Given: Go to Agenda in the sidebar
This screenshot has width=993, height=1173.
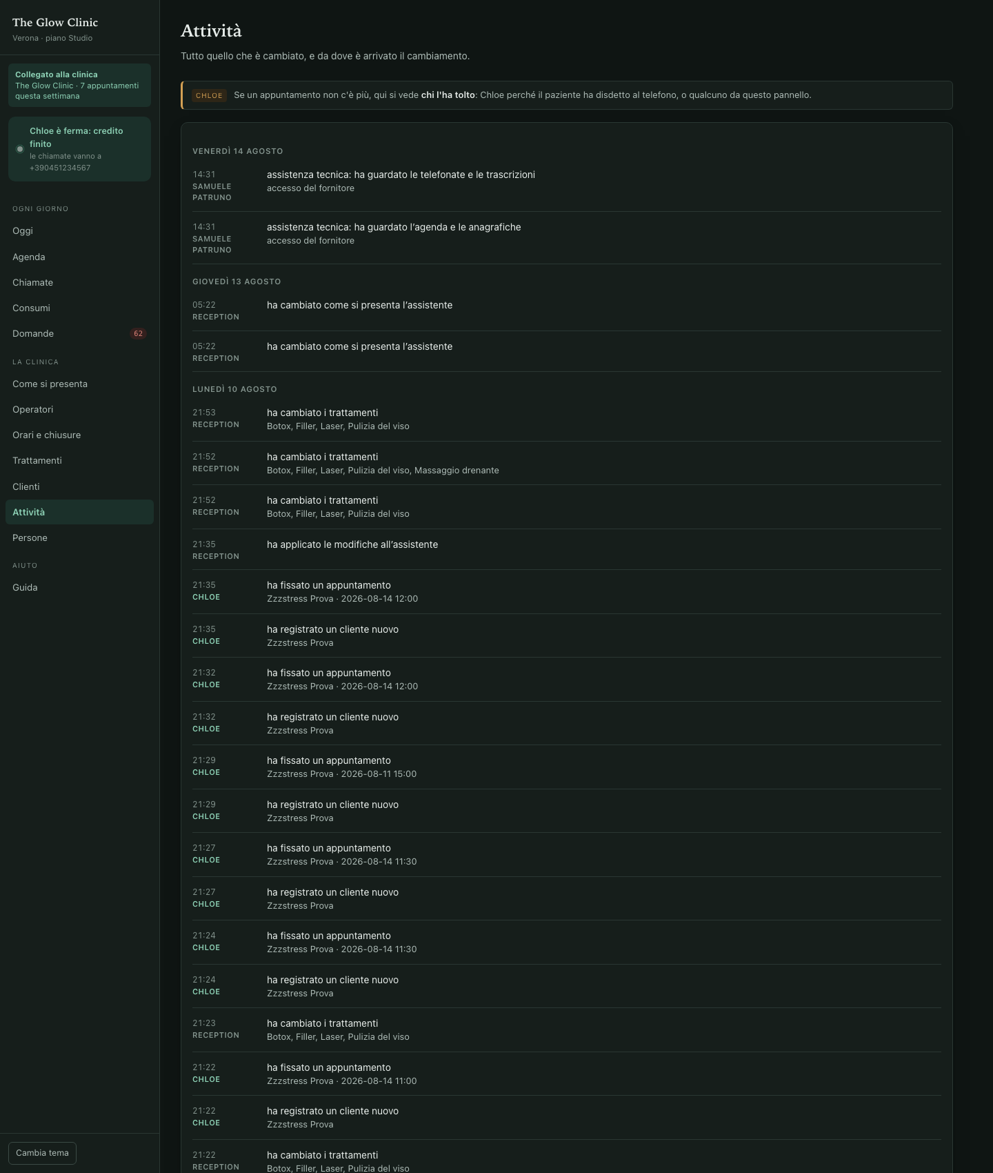Looking at the screenshot, I should pos(79,257).
